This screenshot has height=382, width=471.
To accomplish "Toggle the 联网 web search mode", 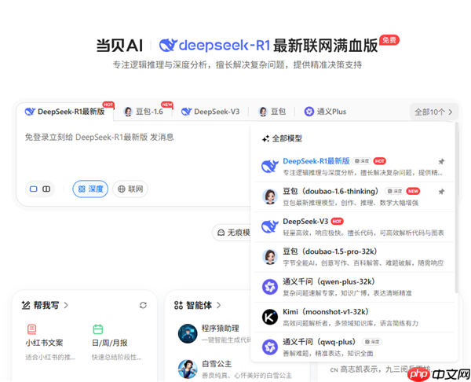I will pos(130,189).
